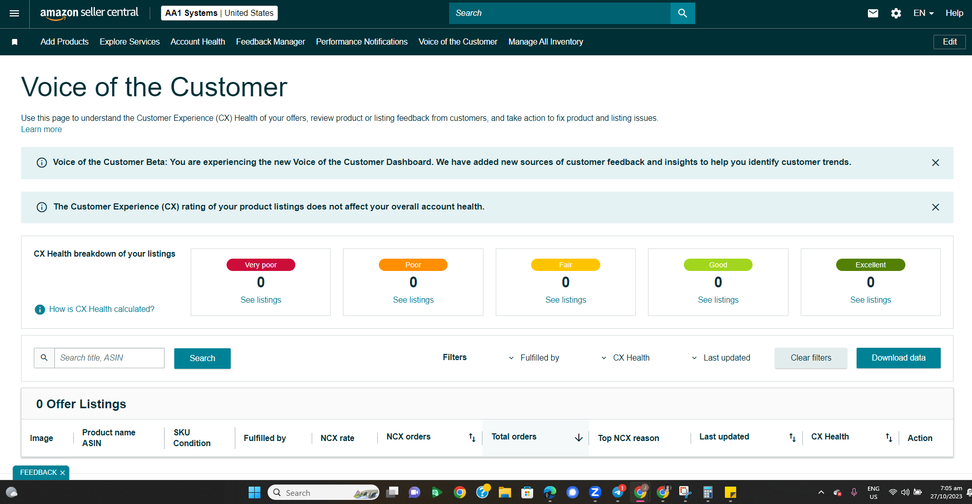
Task: Click info icon beside CX Health calculated
Action: coord(40,309)
